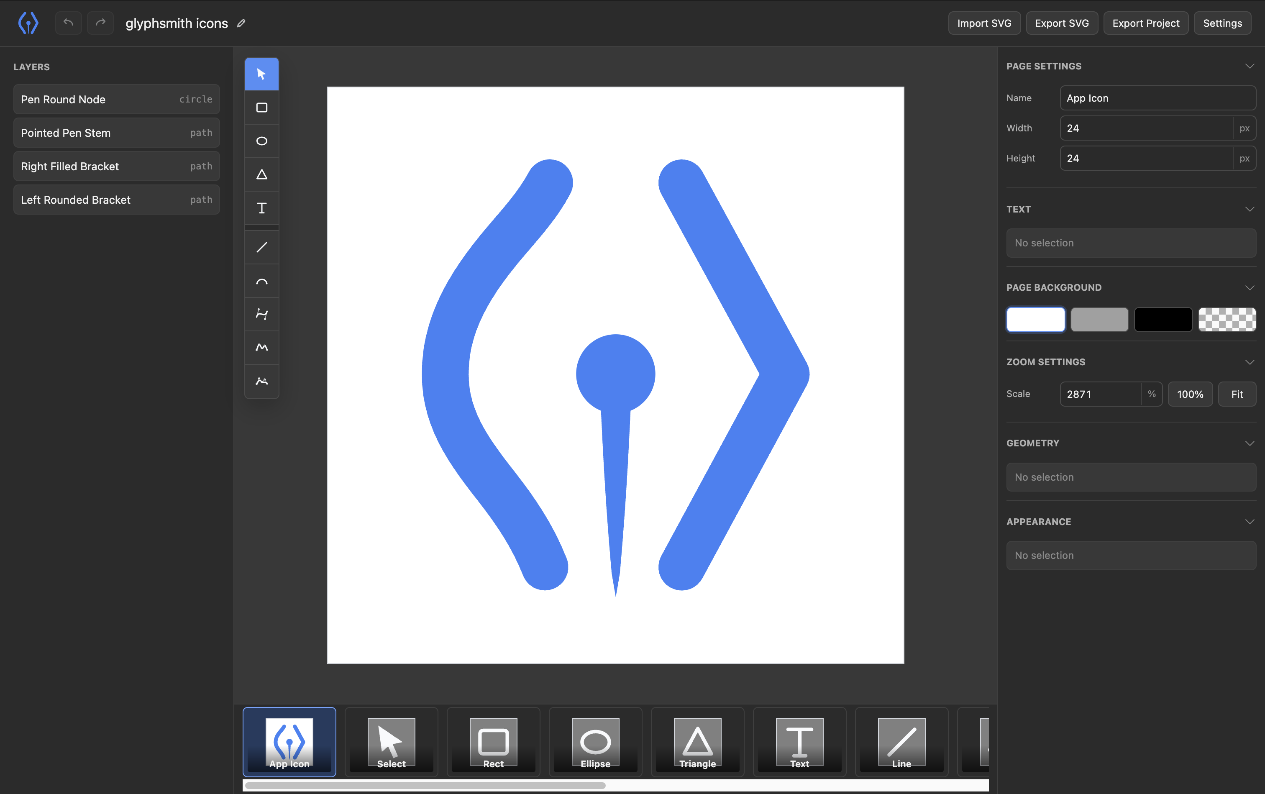Click the Redo arrow button

click(100, 23)
